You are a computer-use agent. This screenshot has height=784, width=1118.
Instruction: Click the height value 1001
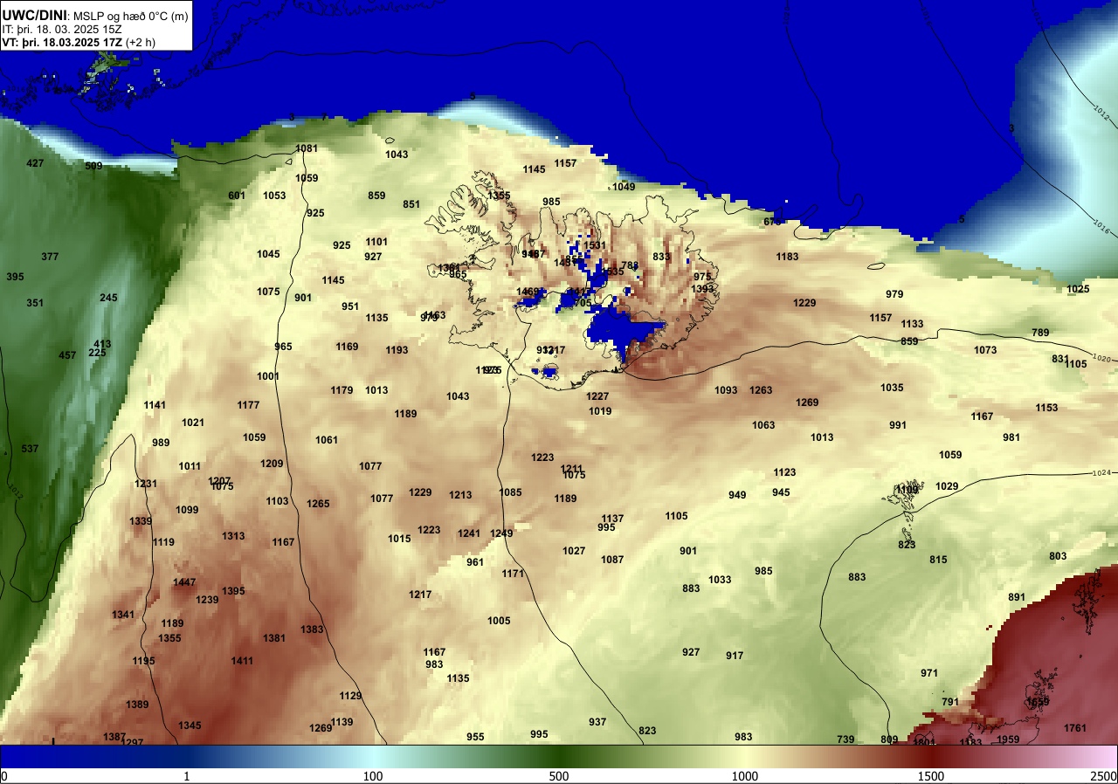268,376
